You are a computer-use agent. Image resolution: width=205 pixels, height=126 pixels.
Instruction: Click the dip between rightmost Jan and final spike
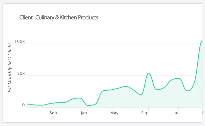click(188, 91)
